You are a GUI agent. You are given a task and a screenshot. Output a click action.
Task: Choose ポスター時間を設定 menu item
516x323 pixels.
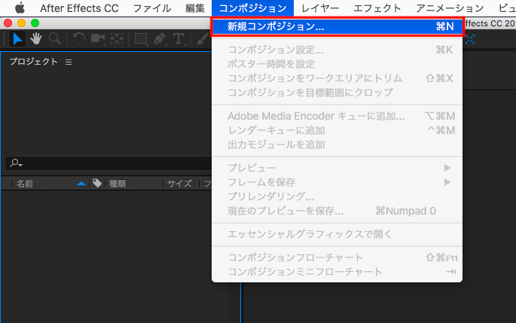(x=337, y=64)
